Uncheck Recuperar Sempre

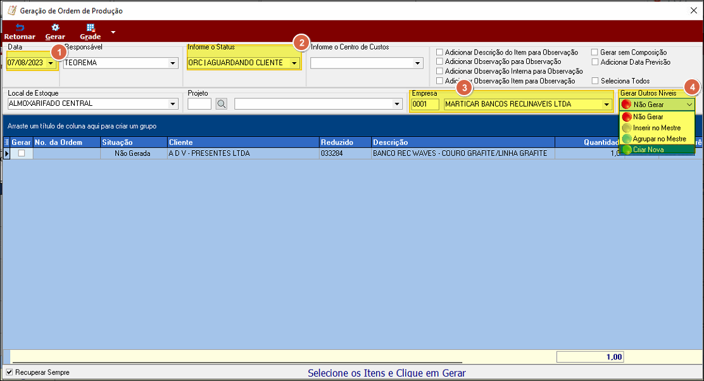click(x=9, y=372)
